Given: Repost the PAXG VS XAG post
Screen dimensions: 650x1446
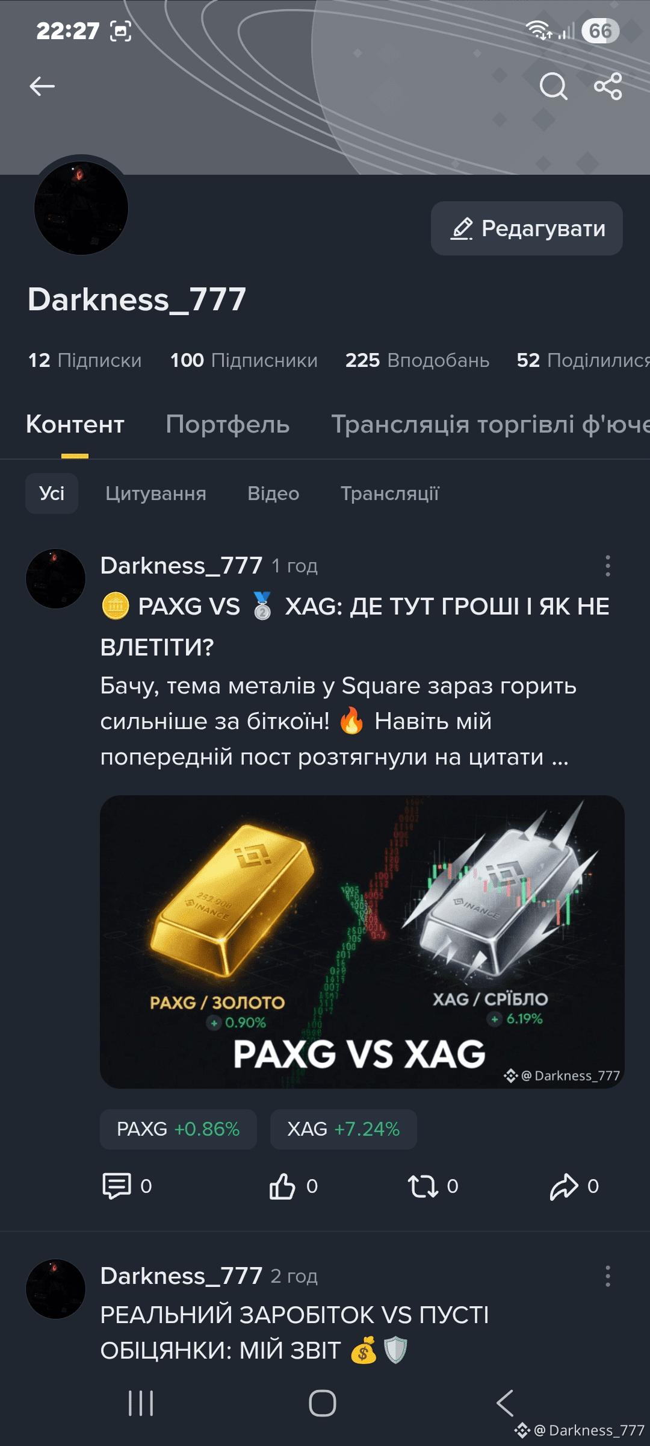Looking at the screenshot, I should (x=433, y=1186).
